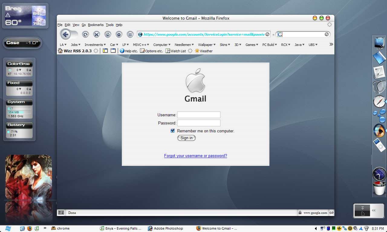Image resolution: width=387 pixels, height=232 pixels.
Task: Click the lined-page icon in navigation toolbar
Action: [x=130, y=34]
